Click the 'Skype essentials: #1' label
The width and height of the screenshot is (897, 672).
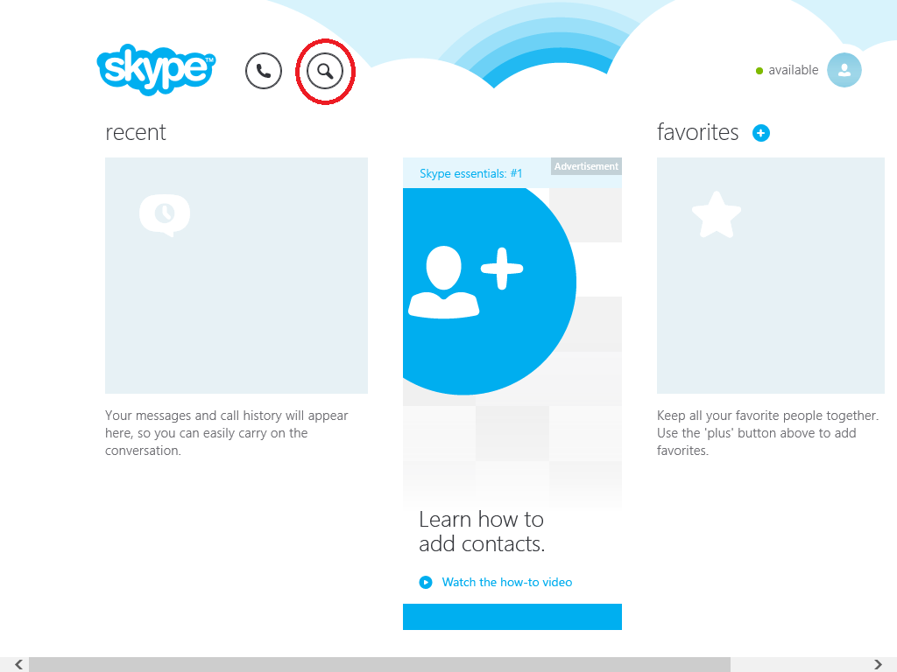point(470,173)
